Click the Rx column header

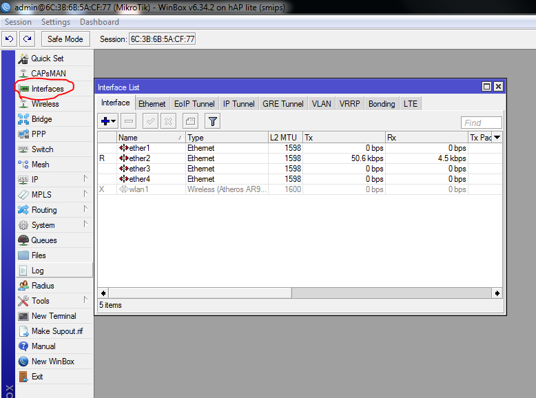426,137
